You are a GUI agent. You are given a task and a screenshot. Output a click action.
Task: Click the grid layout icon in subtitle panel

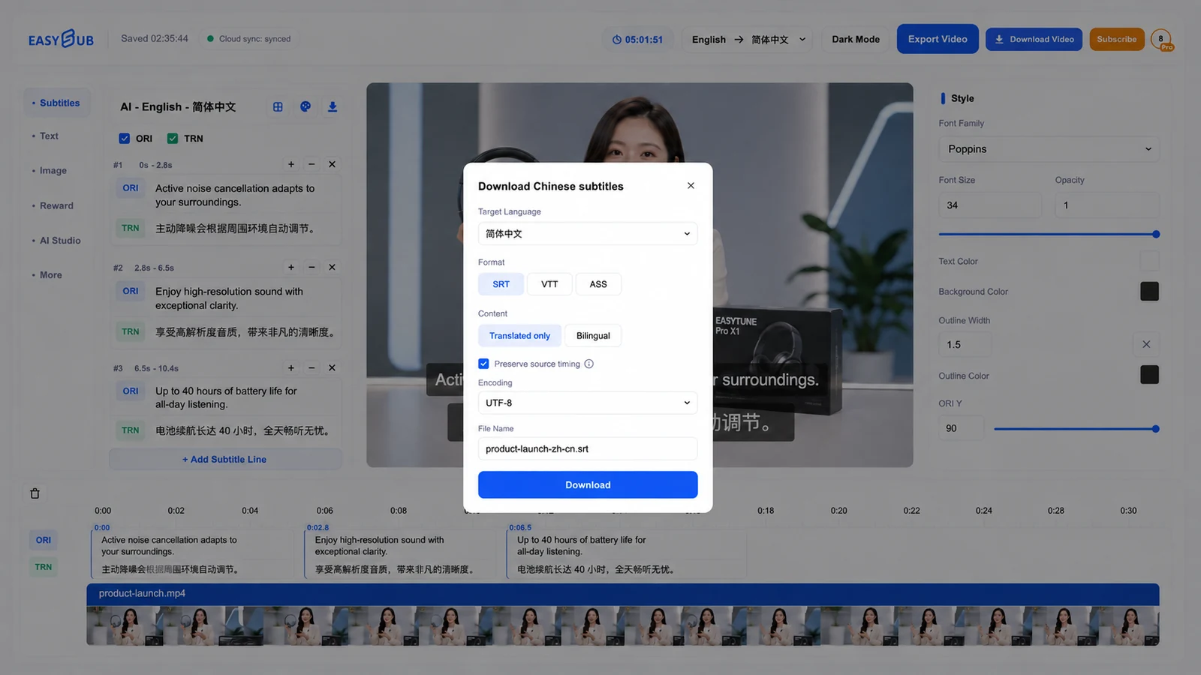click(278, 106)
